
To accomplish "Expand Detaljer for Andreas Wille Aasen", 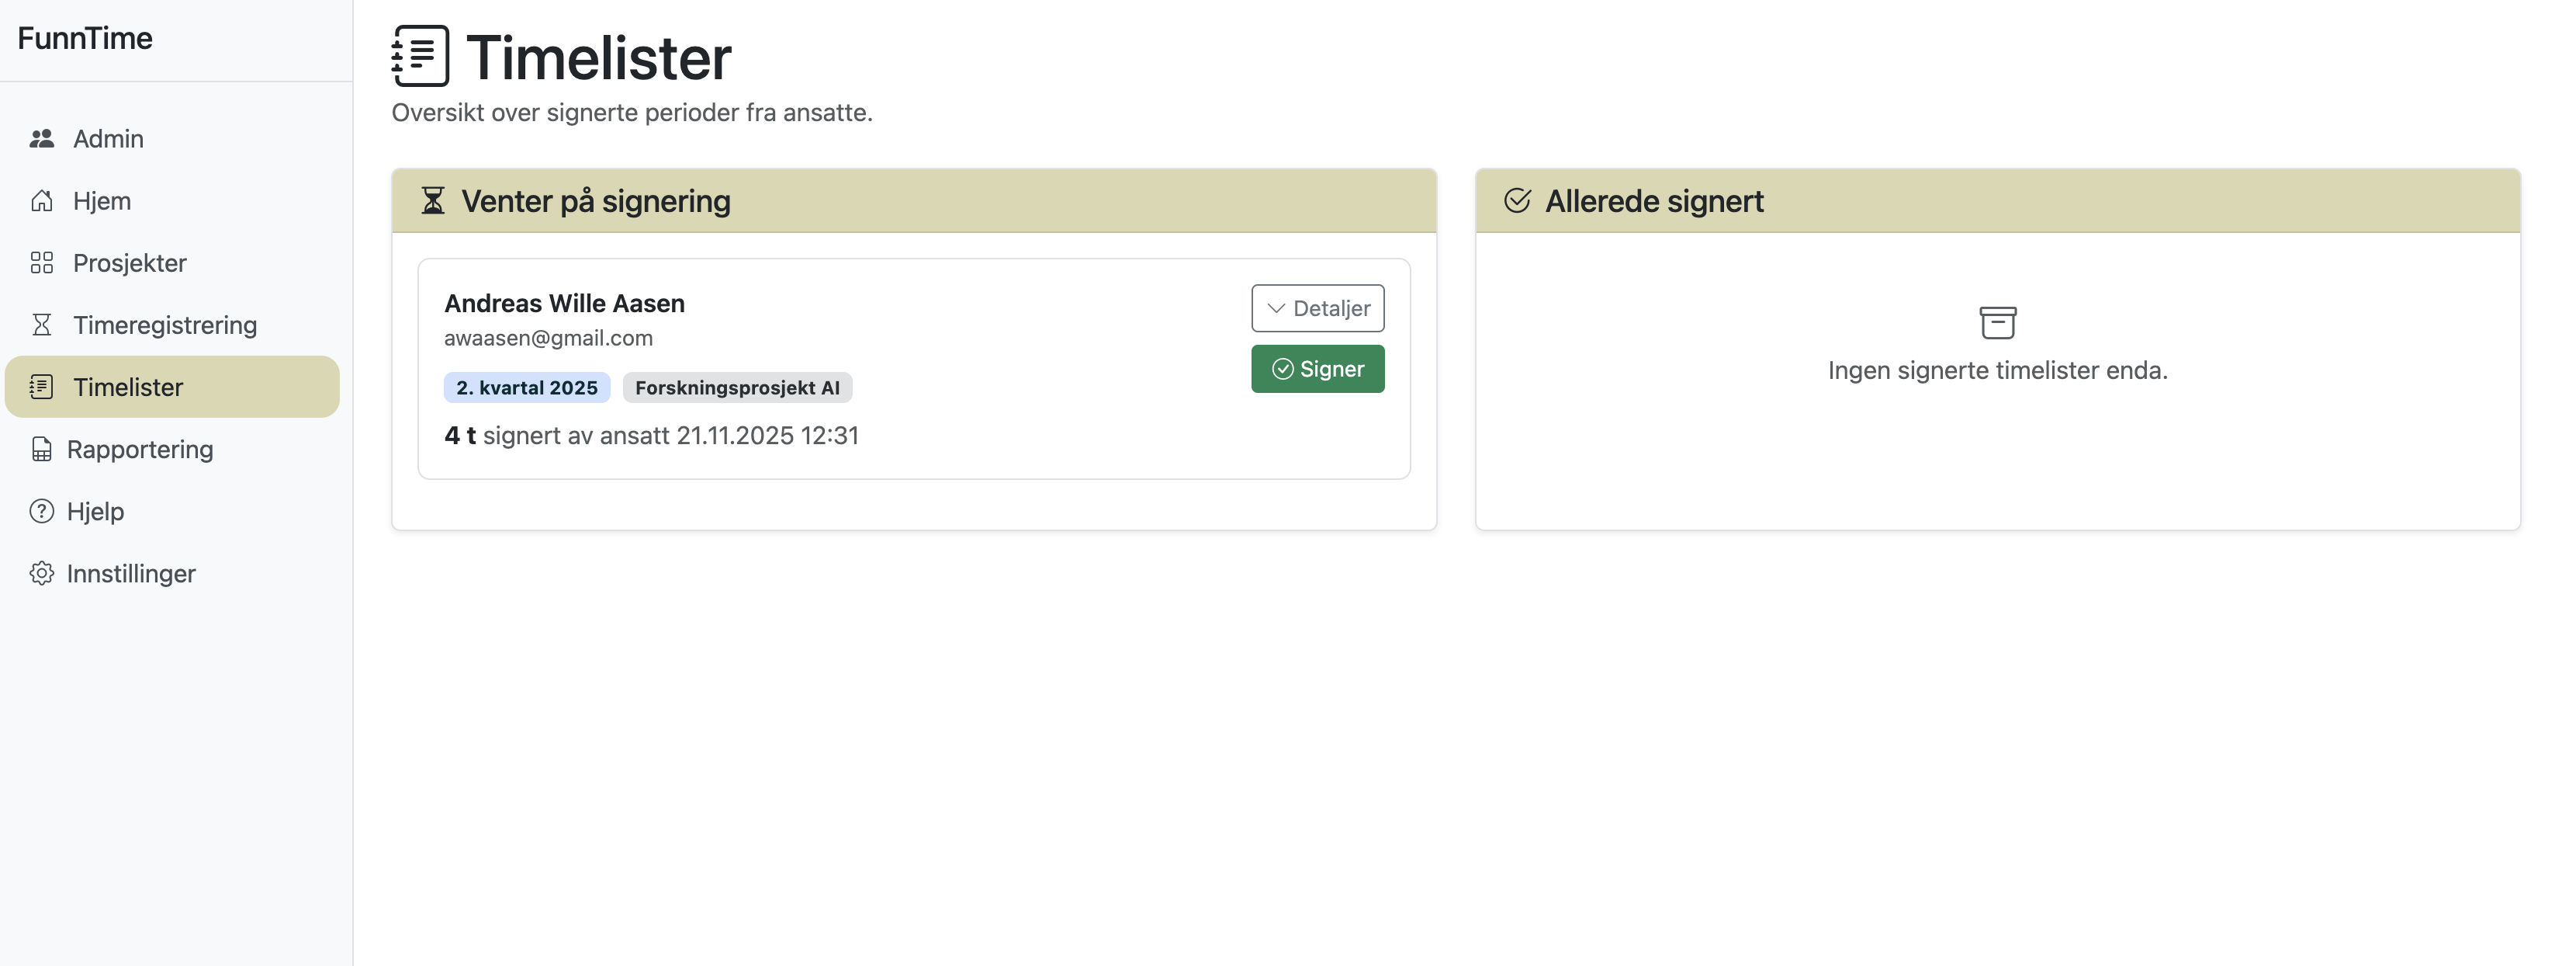I will (x=1317, y=308).
